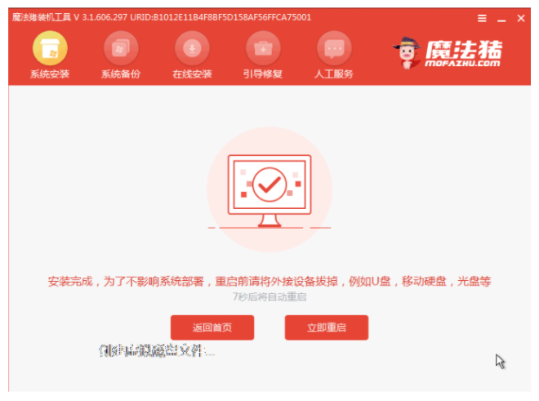539x401 pixels.
Task: Minimize the 魔法猪装机工具 window
Action: [x=501, y=18]
